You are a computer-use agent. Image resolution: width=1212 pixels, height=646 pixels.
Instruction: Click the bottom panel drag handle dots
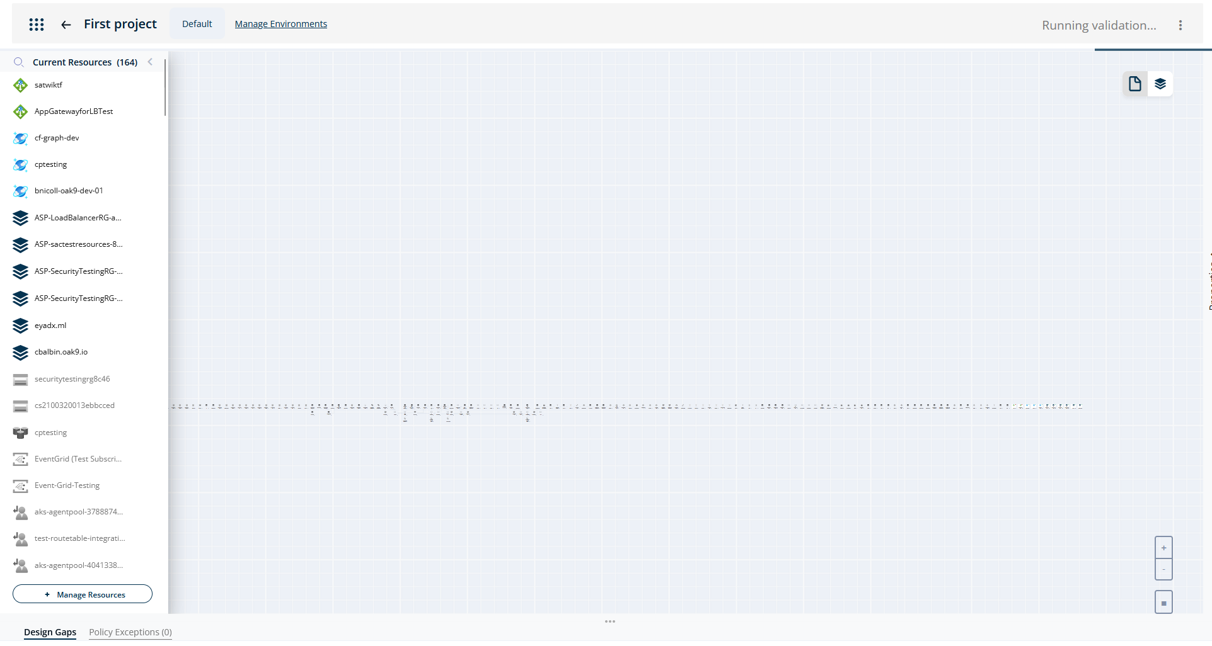click(610, 621)
